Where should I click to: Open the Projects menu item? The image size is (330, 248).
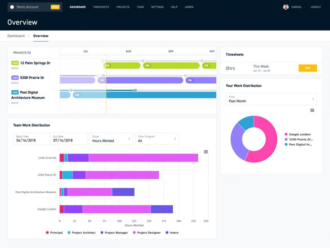point(123,7)
